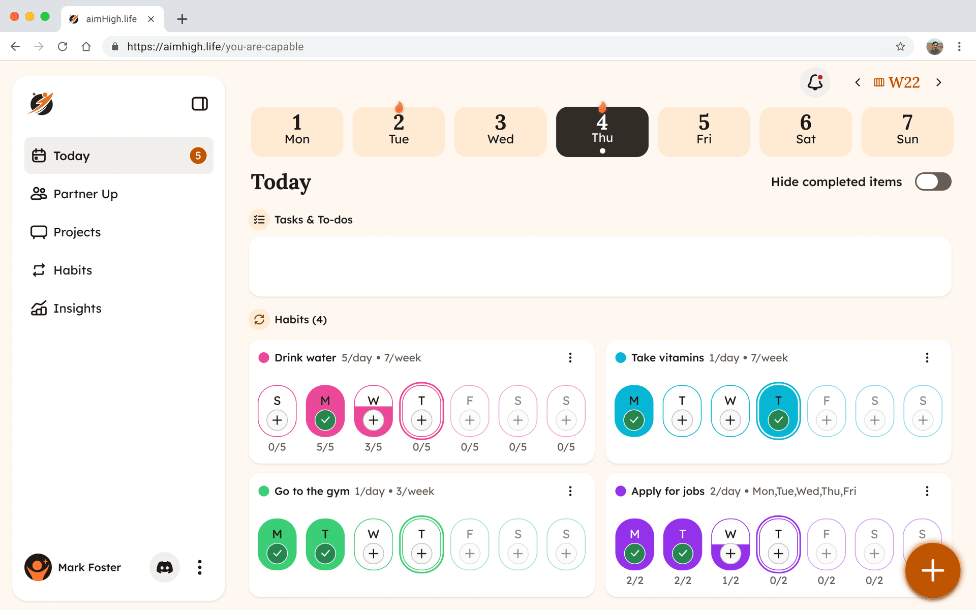
Task: Open Go to the gym options menu
Action: [x=570, y=491]
